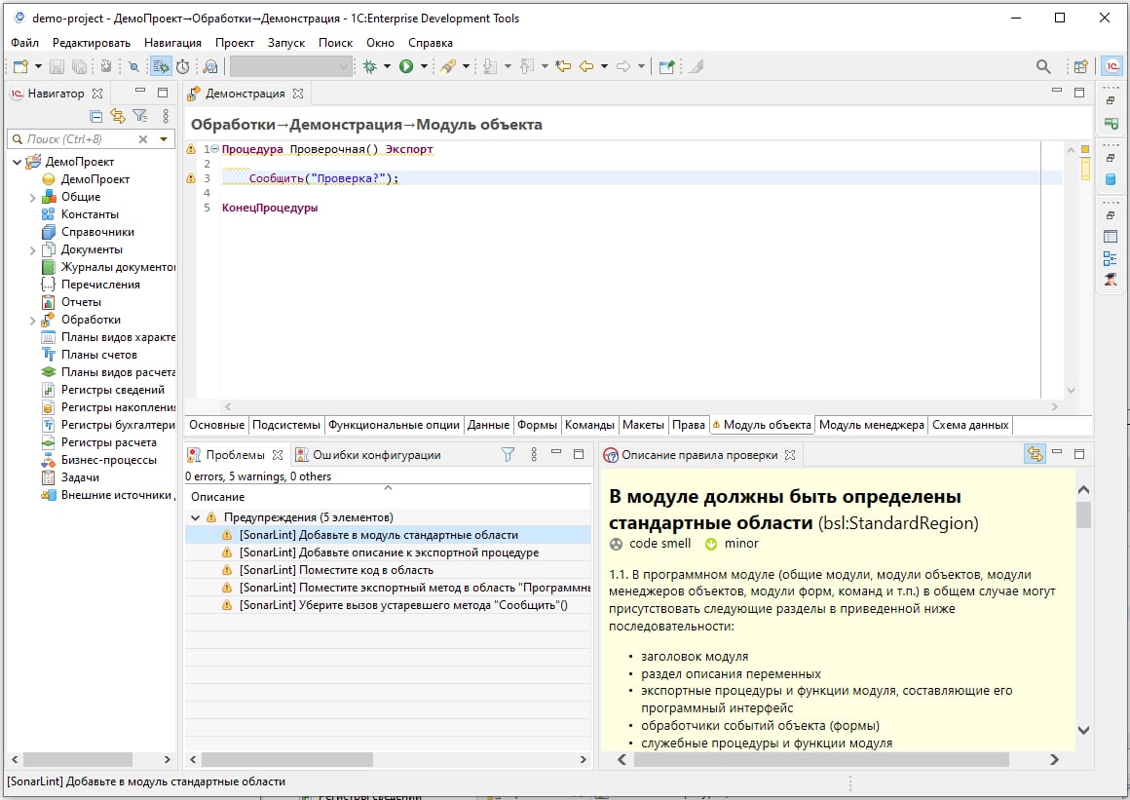The image size is (1130, 800).
Task: Click the yellow overview ruler warning marker
Action: pos(1084,169)
